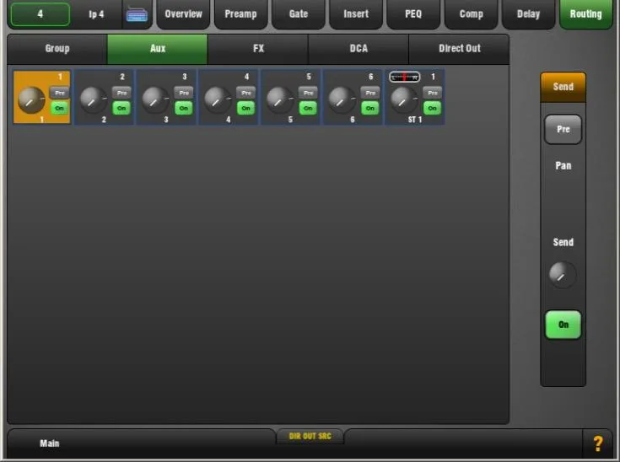
Task: Open the on-screen keyboard icon
Action: click(x=137, y=14)
